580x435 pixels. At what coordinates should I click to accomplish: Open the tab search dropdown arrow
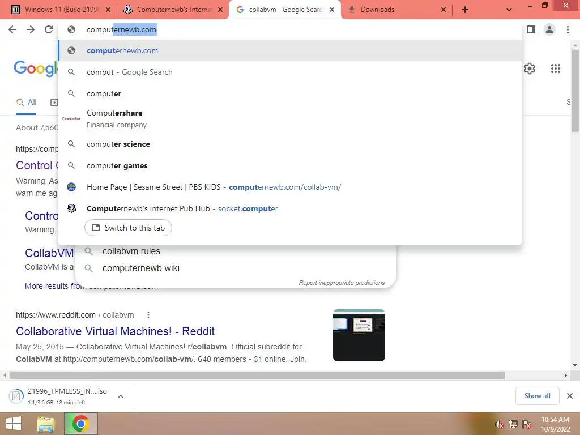509,10
